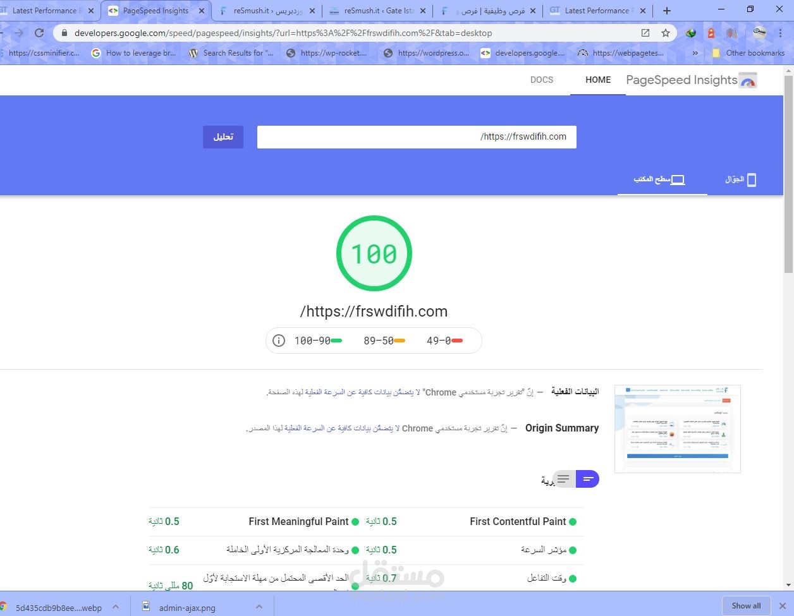
Task: Click the تحليل analyze button
Action: coord(223,136)
